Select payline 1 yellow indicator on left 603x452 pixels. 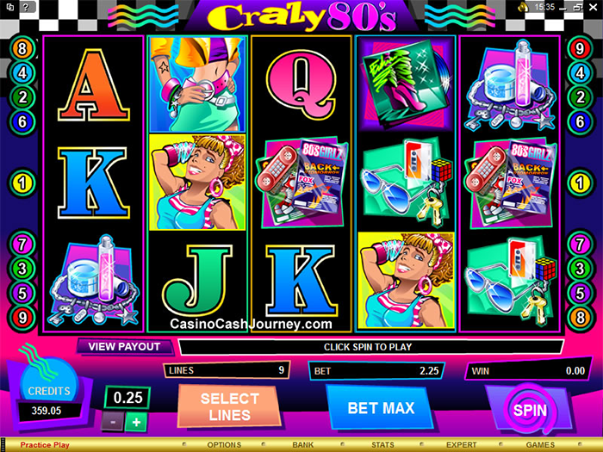(x=22, y=183)
